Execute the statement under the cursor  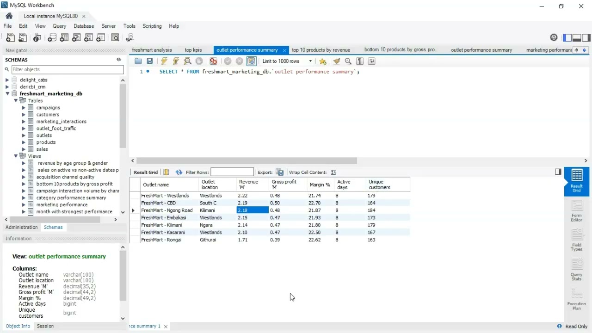click(176, 61)
